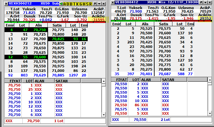Click the total average ask 70,885
The image size is (214, 127).
tap(58, 75)
